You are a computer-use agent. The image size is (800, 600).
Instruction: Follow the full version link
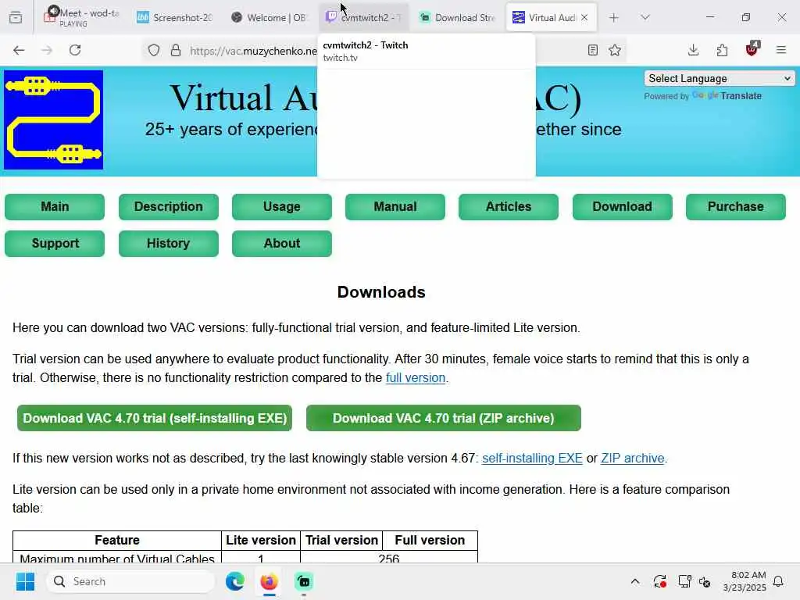click(416, 378)
